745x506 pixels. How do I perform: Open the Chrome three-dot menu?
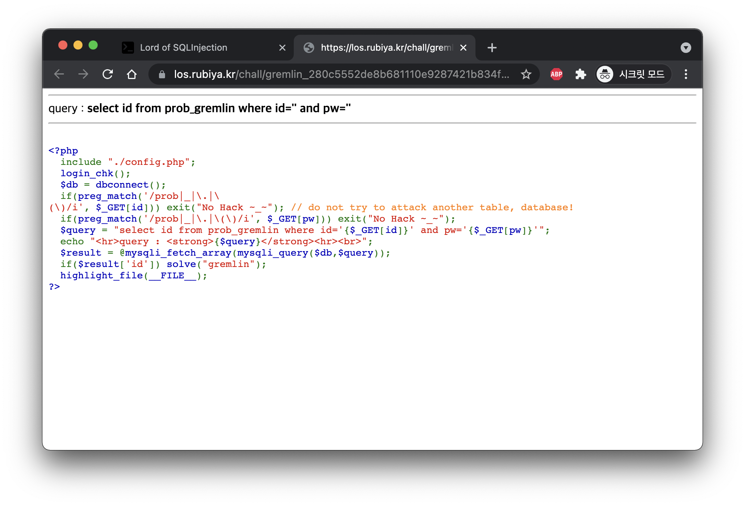tap(686, 74)
